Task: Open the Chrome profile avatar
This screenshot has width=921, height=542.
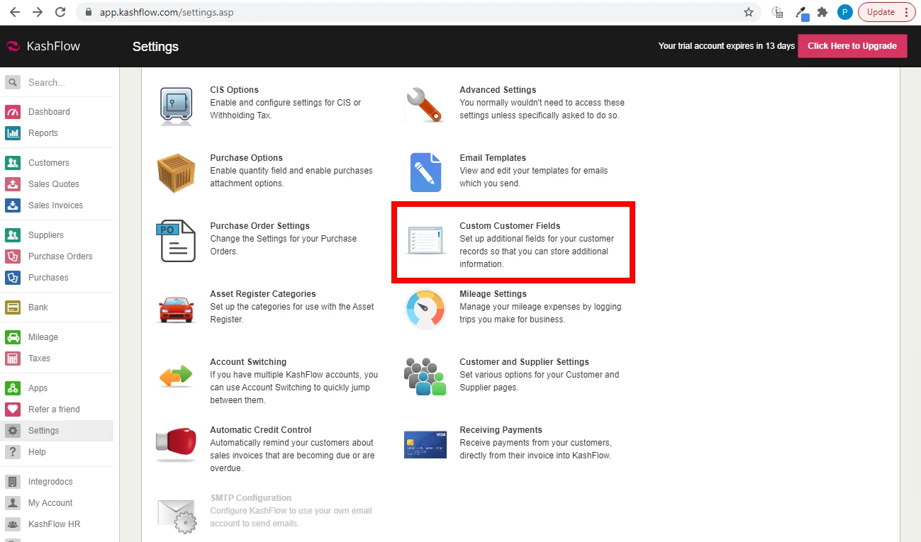Action: click(x=844, y=12)
